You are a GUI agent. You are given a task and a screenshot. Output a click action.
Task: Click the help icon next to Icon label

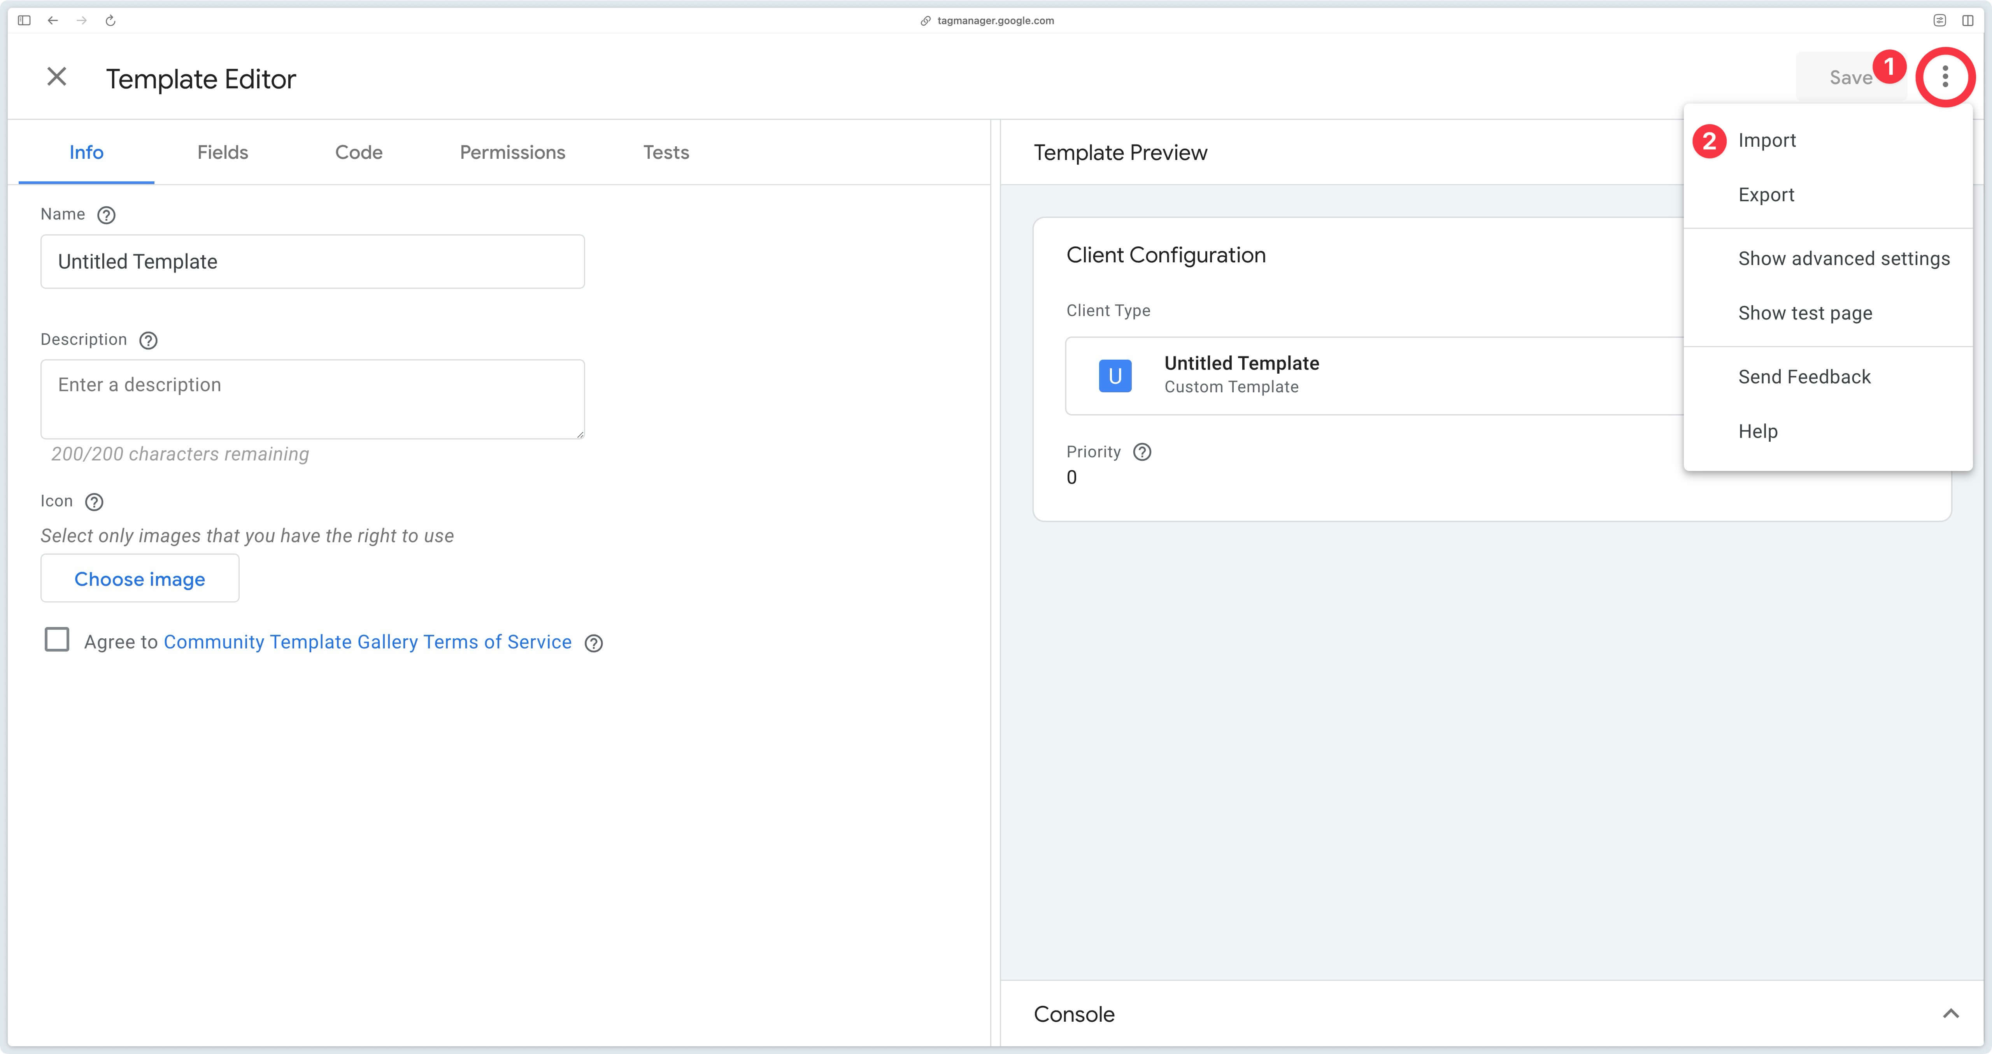pyautogui.click(x=94, y=502)
